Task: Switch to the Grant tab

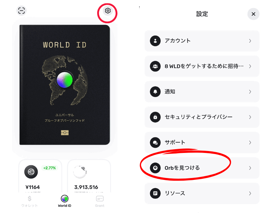Action: (100, 202)
